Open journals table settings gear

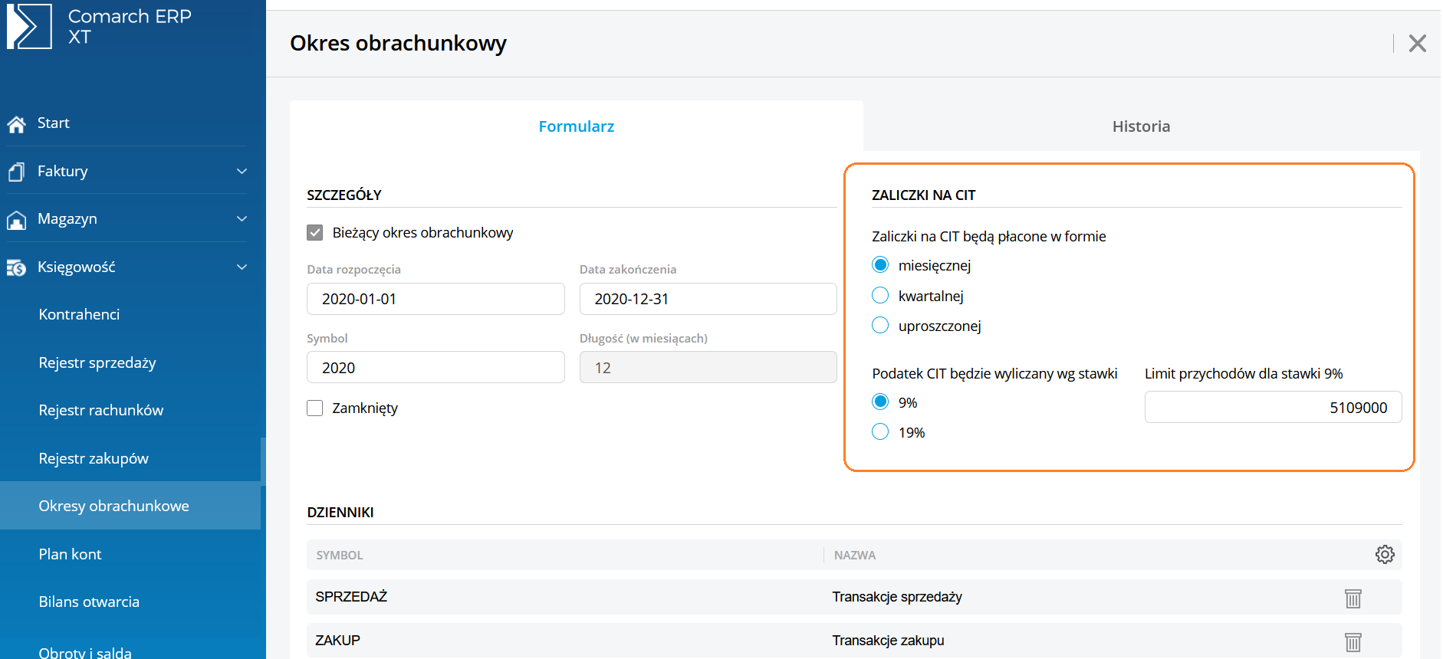point(1384,555)
